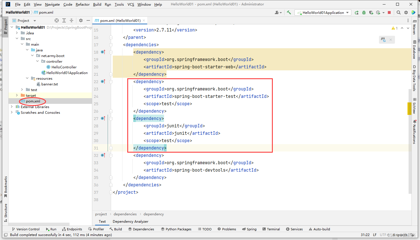Screen dimensions: 420x240
Task: Open the run configuration dropdown HelloWorld01Application
Action: [323, 12]
